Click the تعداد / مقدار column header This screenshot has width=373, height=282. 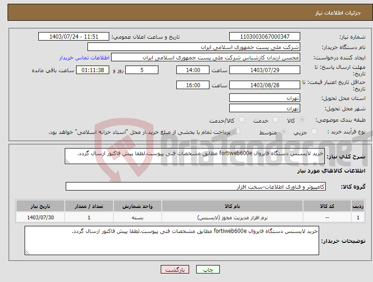point(89,206)
